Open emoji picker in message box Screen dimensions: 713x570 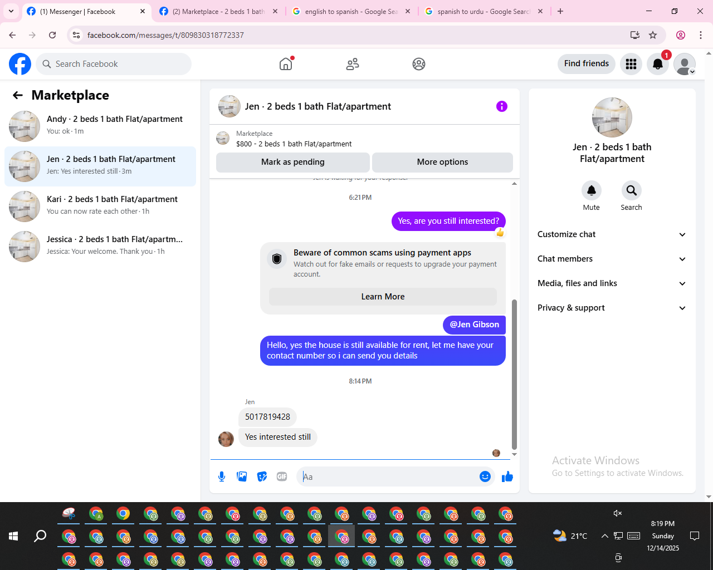coord(485,476)
